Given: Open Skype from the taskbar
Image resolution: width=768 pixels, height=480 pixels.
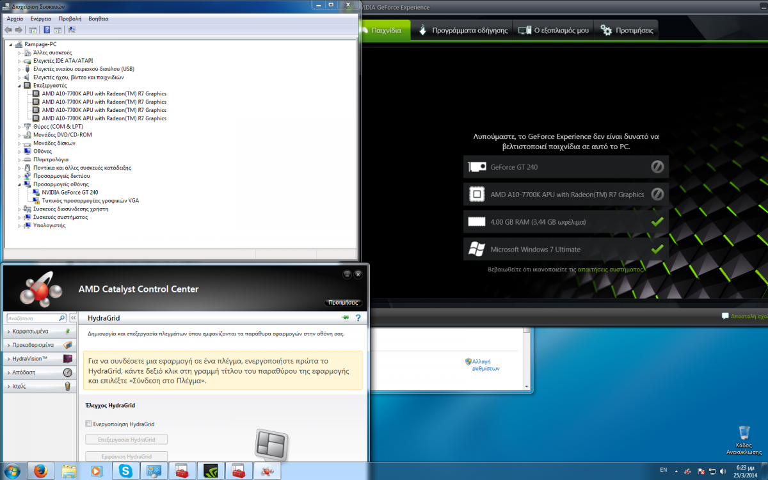Looking at the screenshot, I should tap(125, 471).
